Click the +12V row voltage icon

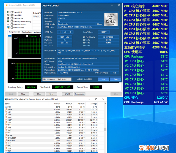pos(6,120)
